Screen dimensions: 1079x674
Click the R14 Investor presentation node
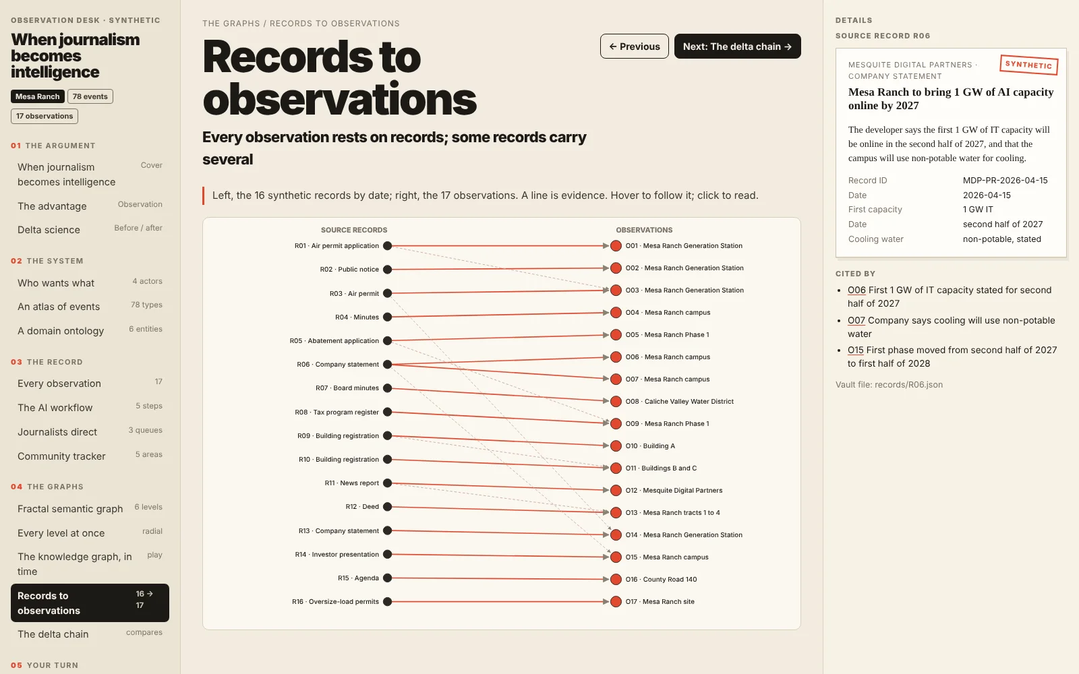[387, 555]
